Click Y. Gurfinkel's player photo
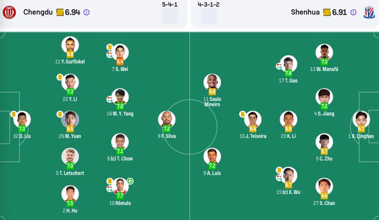The height and width of the screenshot is (220, 379). (70, 45)
